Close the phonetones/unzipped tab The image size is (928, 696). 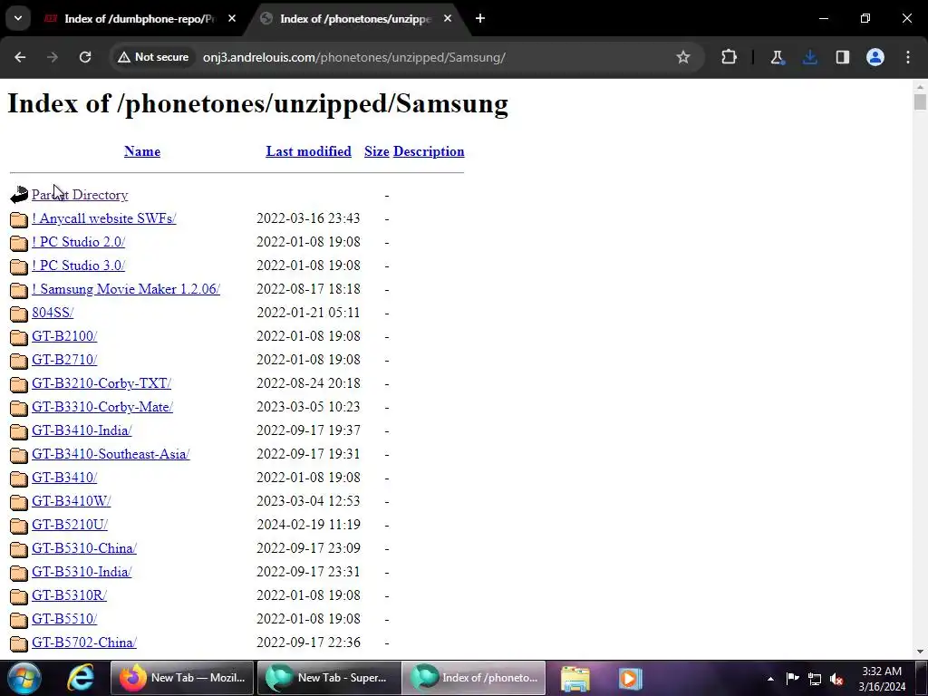tap(448, 18)
